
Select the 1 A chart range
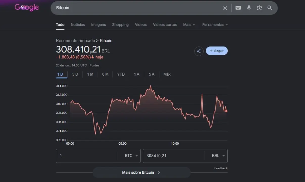coord(136,74)
